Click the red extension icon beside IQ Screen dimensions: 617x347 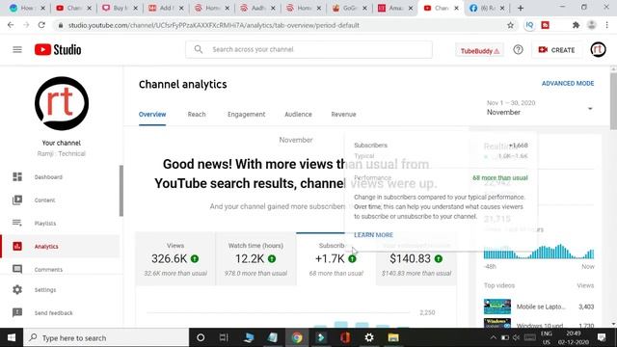[x=545, y=25]
